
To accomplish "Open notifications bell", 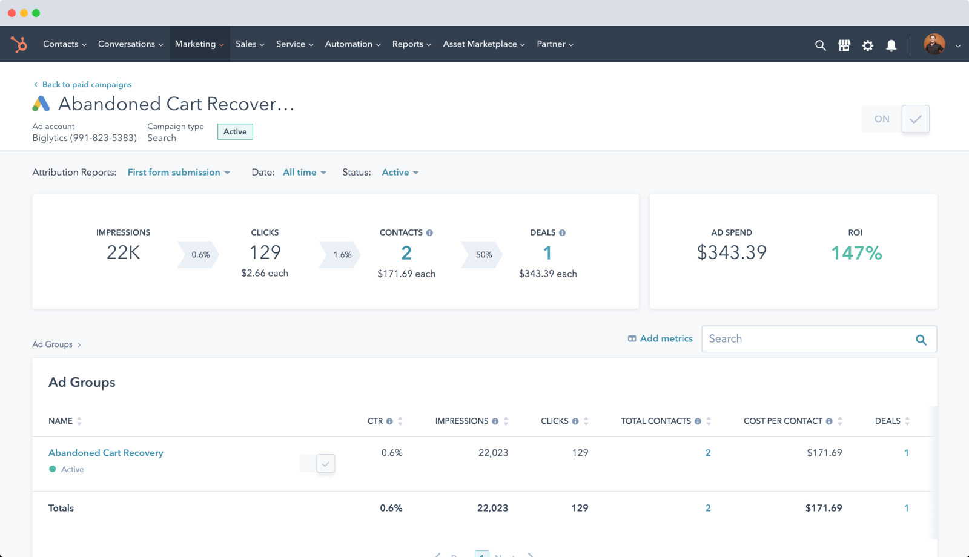I will coord(891,45).
